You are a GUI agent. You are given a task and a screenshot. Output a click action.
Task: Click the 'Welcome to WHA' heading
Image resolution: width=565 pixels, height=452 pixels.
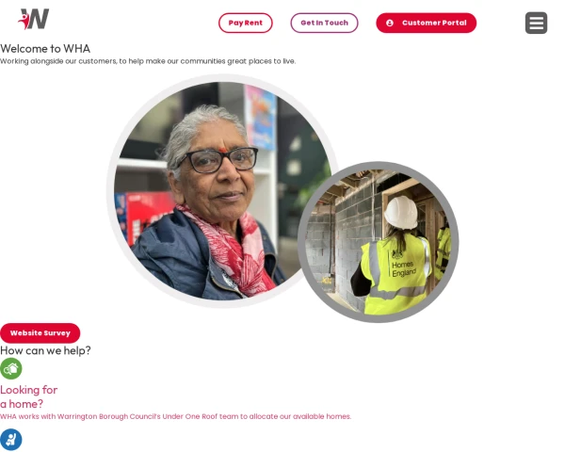point(45,49)
